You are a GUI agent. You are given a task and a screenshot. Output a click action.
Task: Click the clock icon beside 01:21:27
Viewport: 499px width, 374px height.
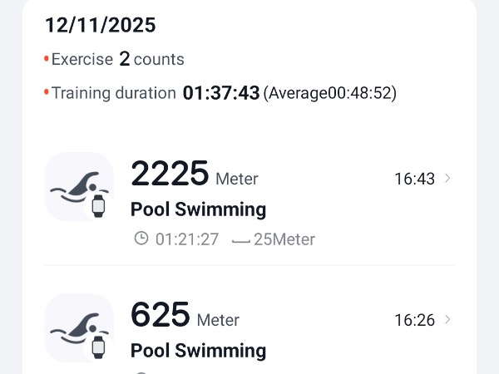(x=141, y=239)
